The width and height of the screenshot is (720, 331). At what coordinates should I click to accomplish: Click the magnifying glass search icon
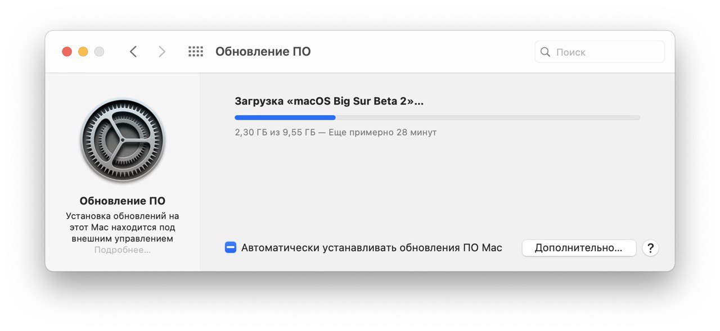(x=545, y=52)
